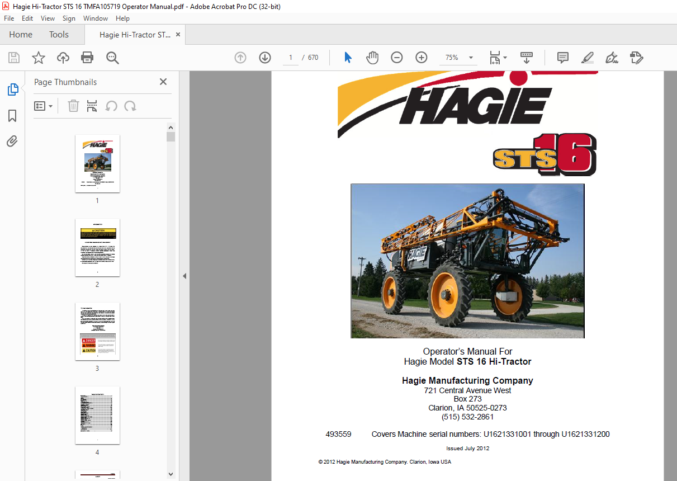Select page 2 thumbnail

pos(97,248)
